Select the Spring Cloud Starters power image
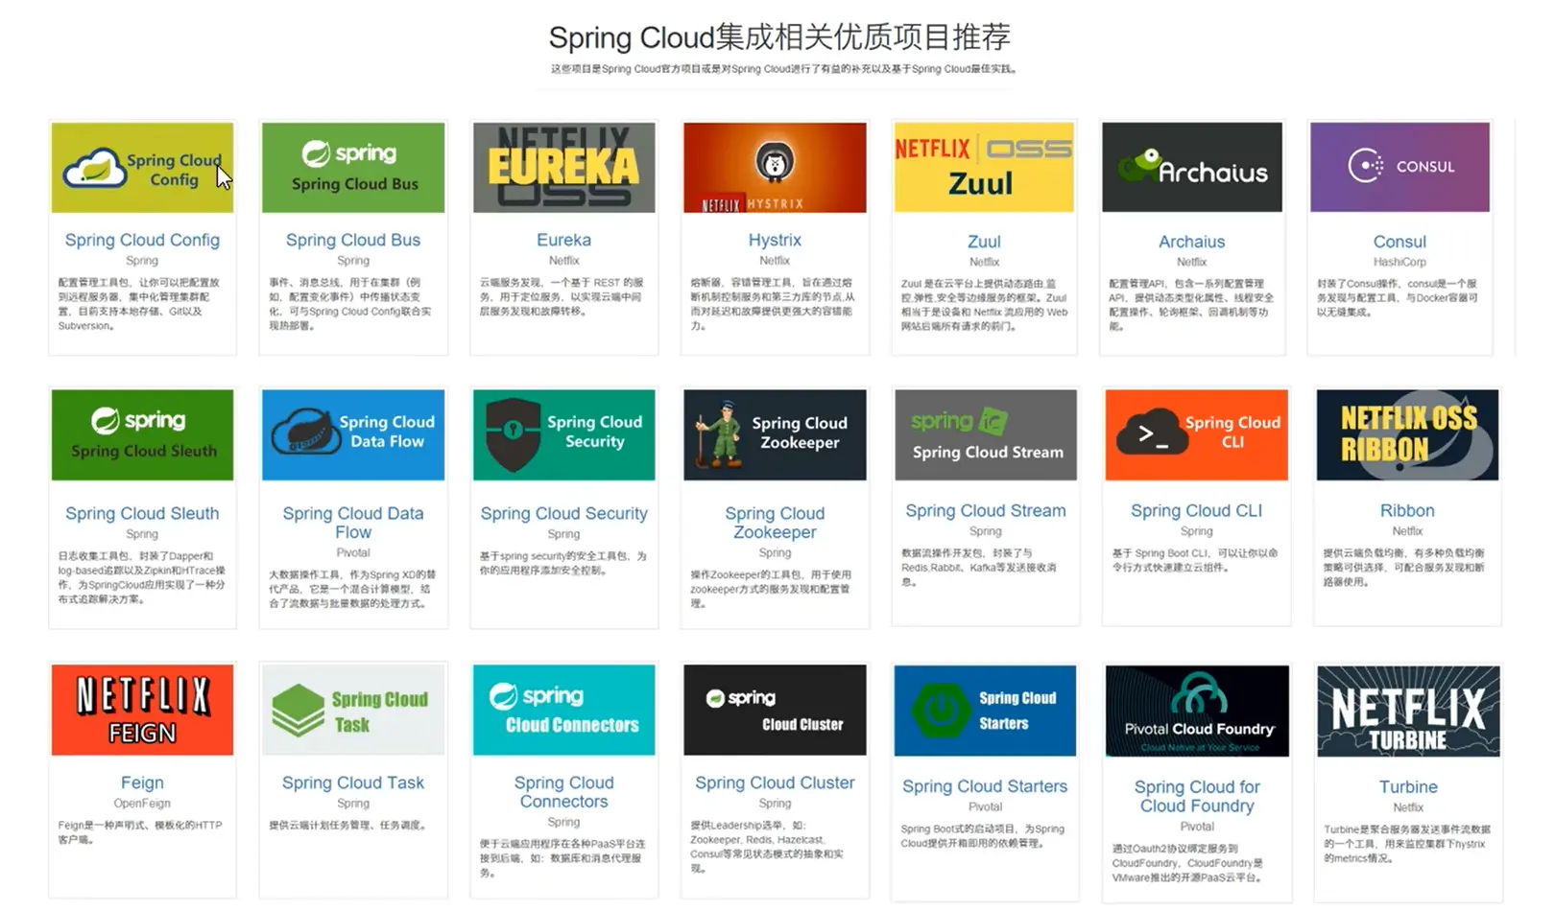The width and height of the screenshot is (1555, 911). 985,711
